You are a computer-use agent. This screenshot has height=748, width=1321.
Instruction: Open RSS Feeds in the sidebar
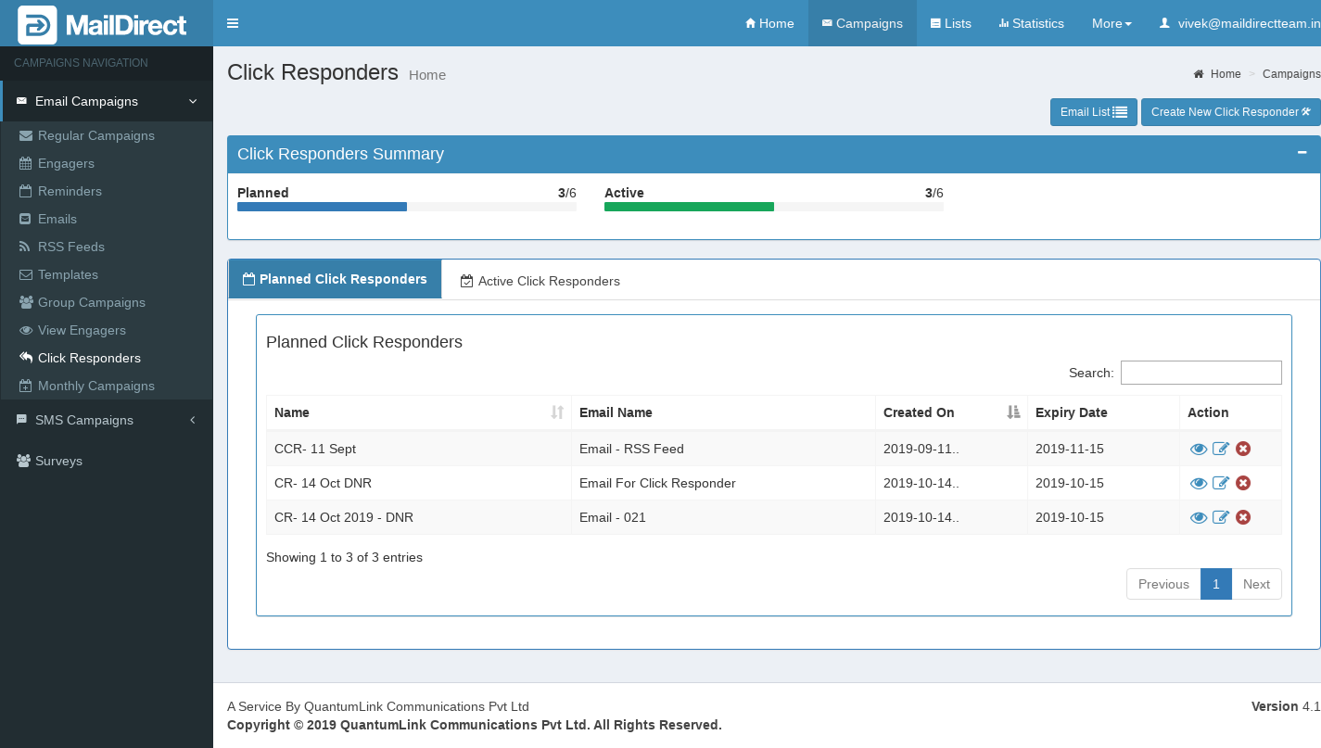tap(70, 247)
